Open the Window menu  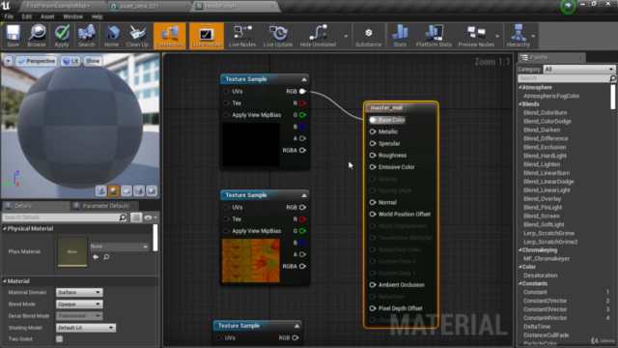pos(73,16)
